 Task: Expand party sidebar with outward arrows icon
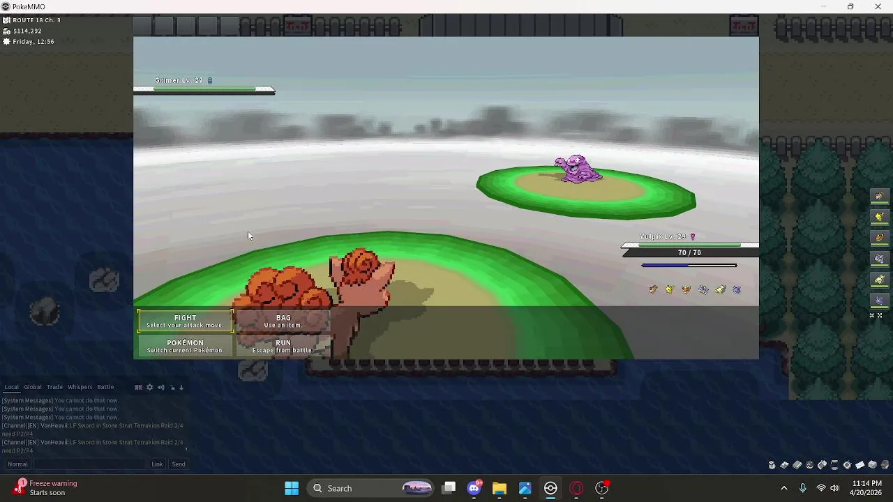(880, 316)
